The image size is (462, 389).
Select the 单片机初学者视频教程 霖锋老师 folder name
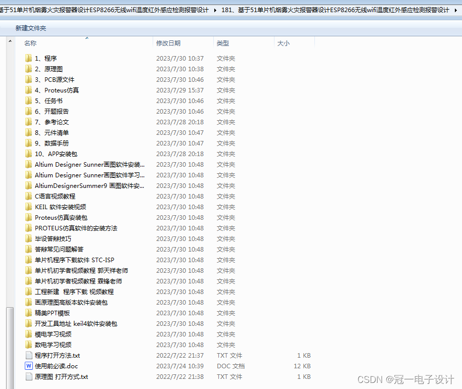[78, 281]
